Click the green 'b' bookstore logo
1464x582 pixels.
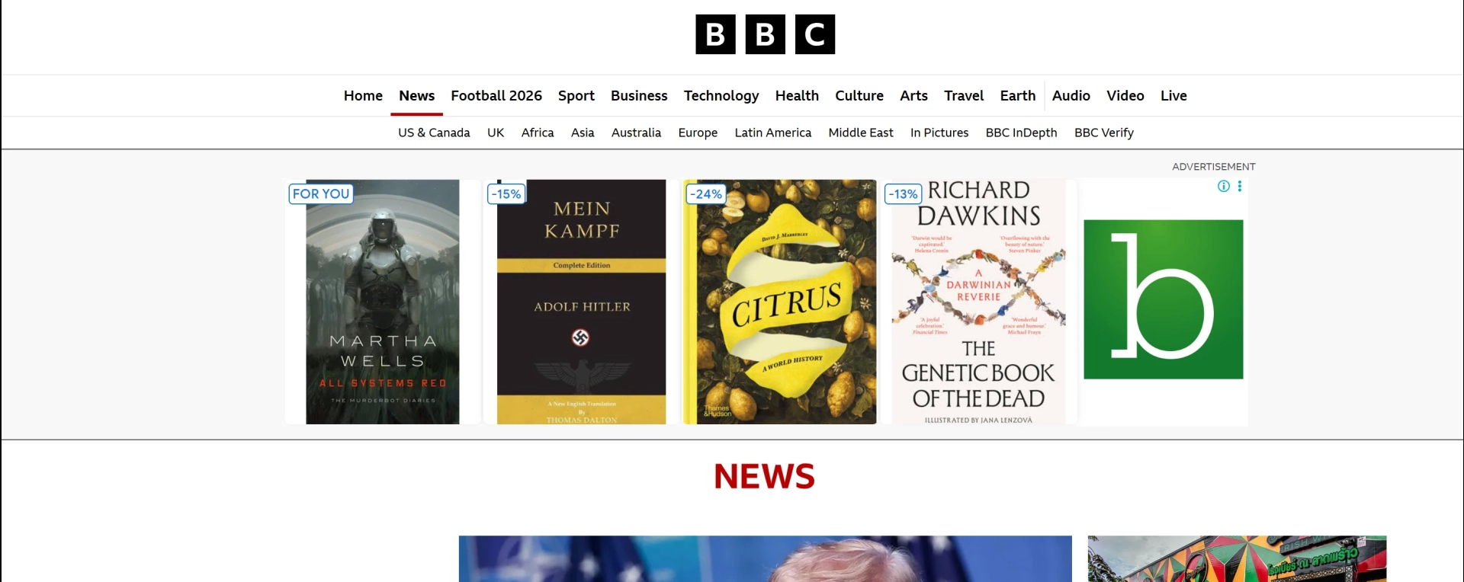1164,299
